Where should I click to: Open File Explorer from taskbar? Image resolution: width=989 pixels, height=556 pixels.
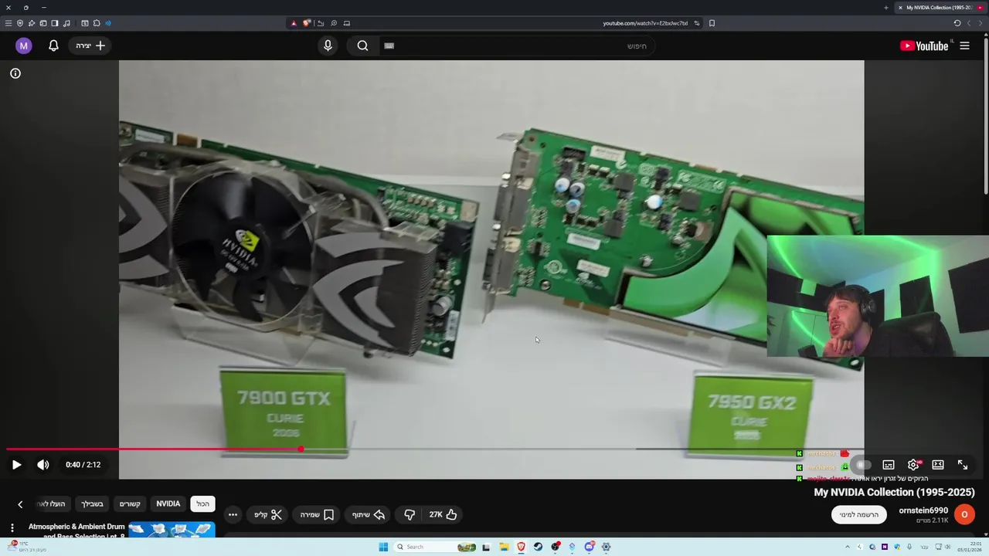[503, 547]
